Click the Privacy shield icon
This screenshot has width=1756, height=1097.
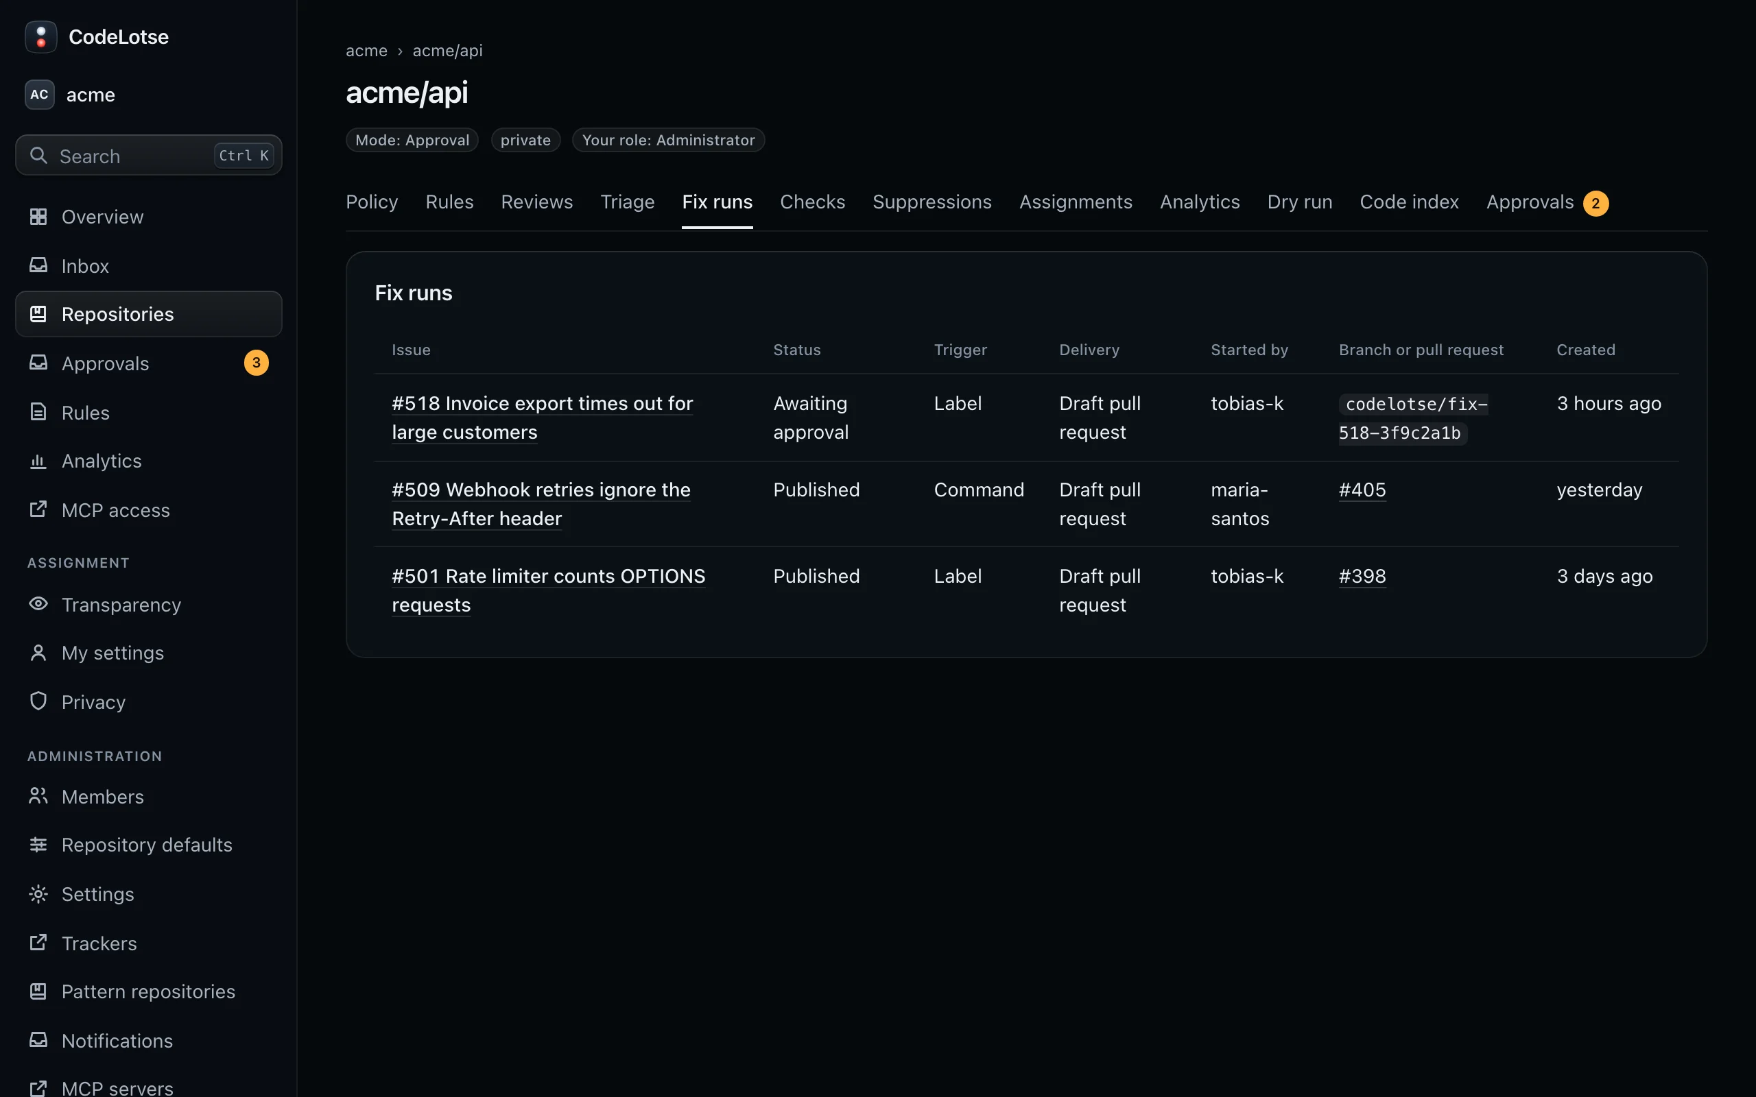(38, 701)
